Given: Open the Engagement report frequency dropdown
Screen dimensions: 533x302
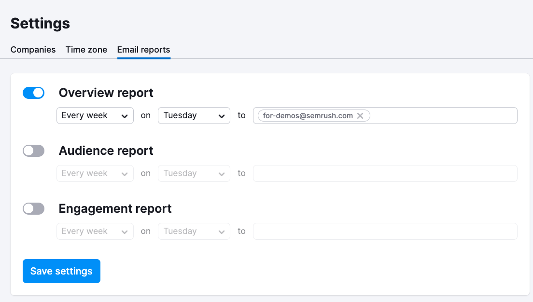Looking at the screenshot, I should (95, 232).
